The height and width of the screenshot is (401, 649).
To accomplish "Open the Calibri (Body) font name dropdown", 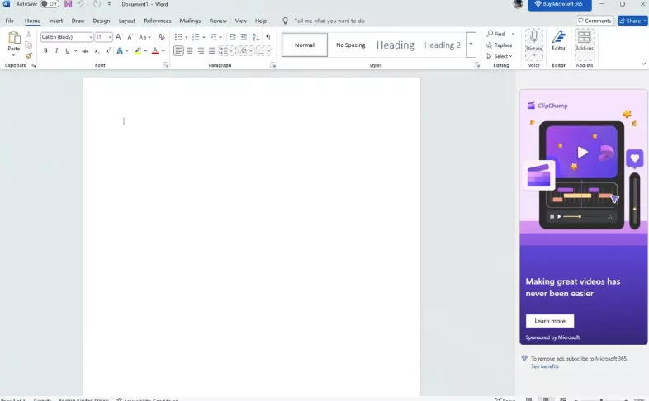I will tap(91, 37).
